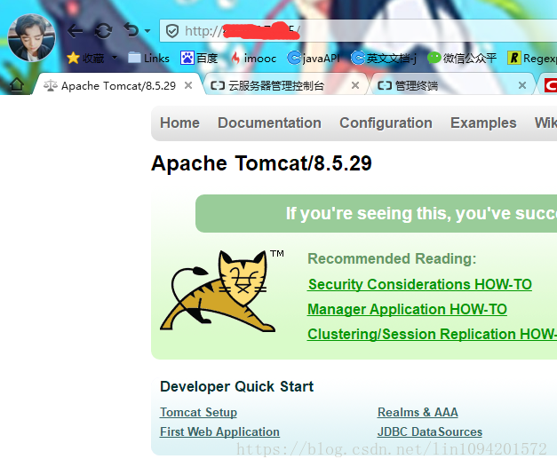
Task: Click the Tomcat cat logo
Action: [x=219, y=291]
